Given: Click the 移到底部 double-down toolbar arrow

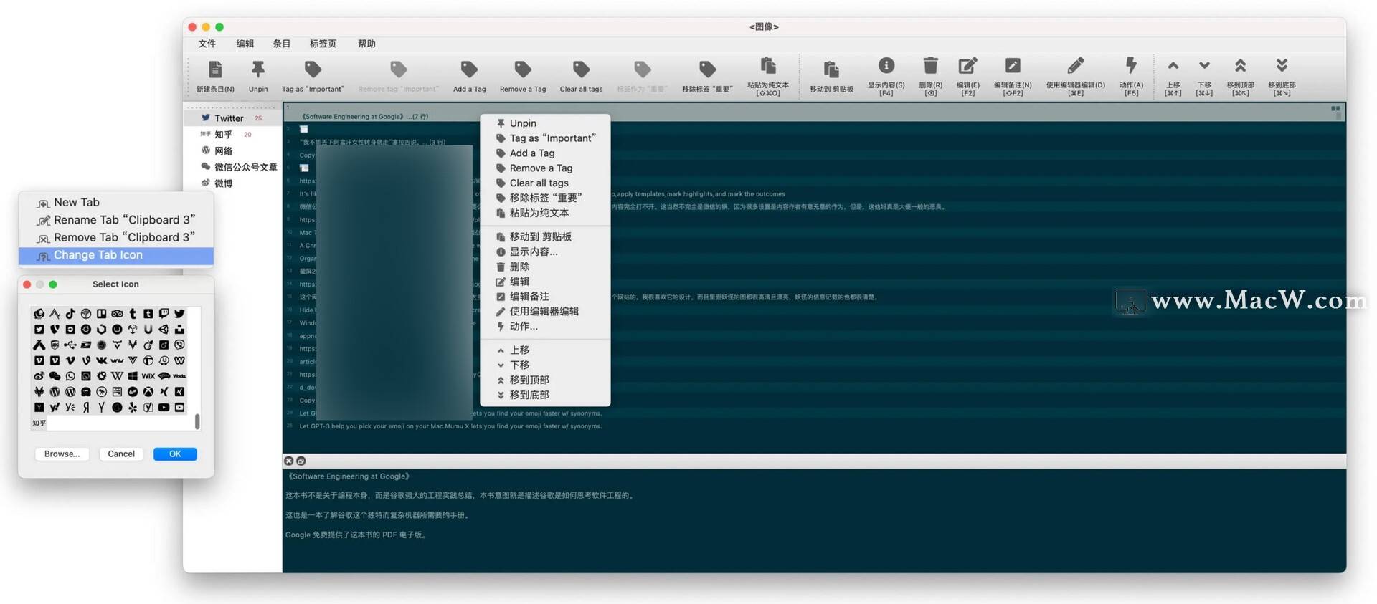Looking at the screenshot, I should pyautogui.click(x=1282, y=66).
